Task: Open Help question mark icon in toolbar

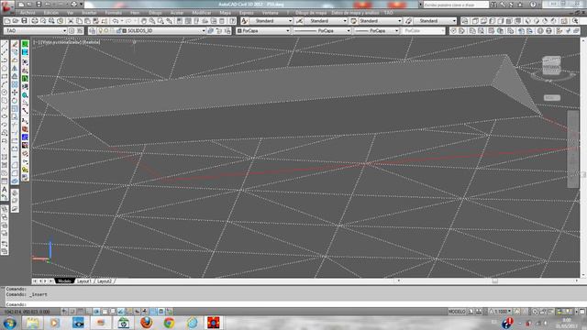Action: pyautogui.click(x=232, y=21)
